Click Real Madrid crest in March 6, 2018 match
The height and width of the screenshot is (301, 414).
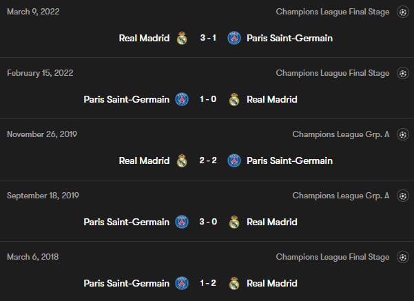coord(234,283)
